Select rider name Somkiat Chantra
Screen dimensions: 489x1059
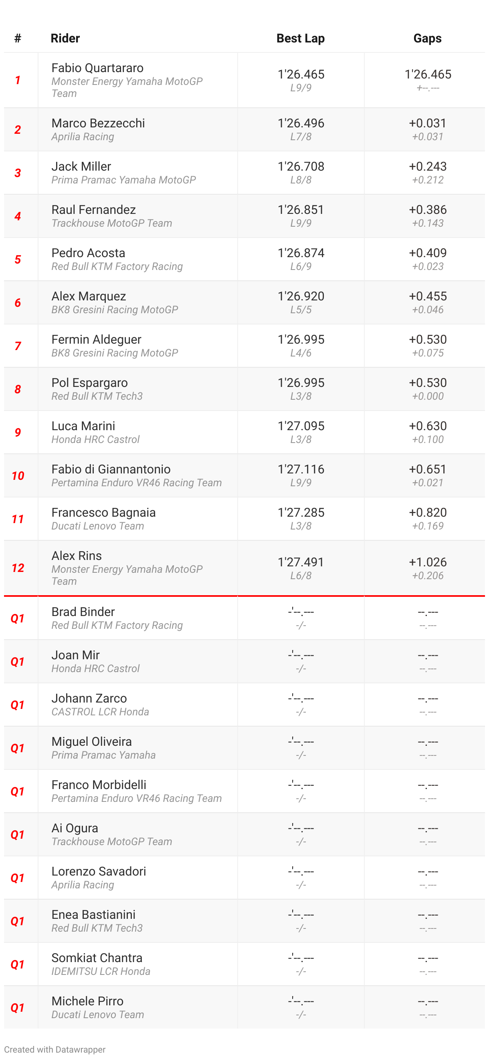97,957
